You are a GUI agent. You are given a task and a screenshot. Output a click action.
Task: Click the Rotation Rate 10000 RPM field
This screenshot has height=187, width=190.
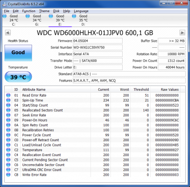(172, 54)
